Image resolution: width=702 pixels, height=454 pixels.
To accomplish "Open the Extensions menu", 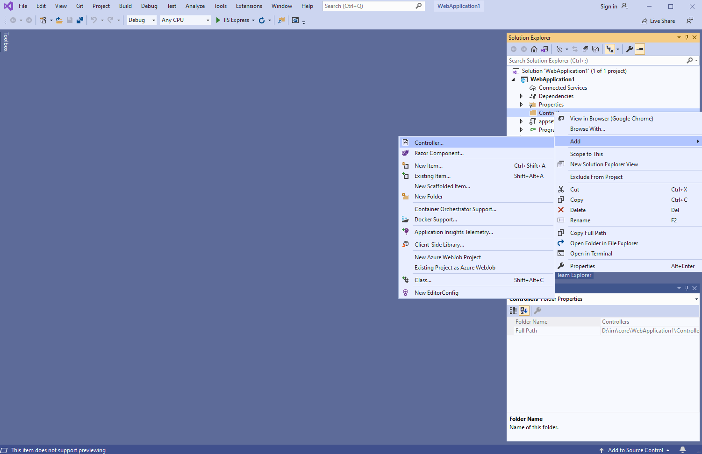I will point(249,6).
